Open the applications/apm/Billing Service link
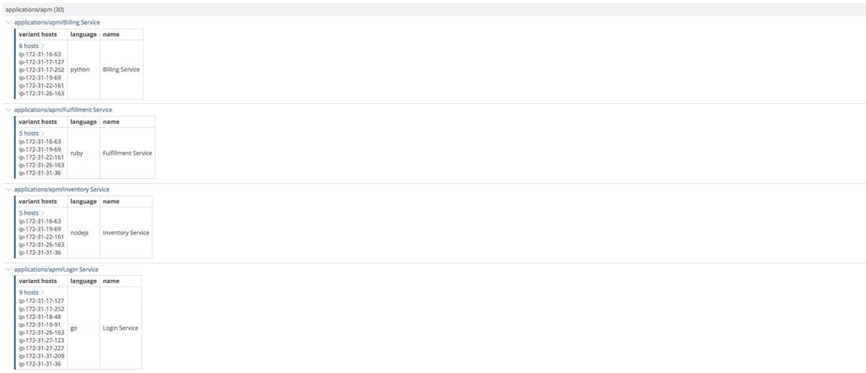Viewport: 866px width, 373px height. 57,22
